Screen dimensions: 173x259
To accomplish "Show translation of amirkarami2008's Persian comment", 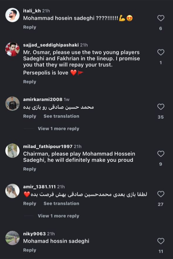I will coord(61,116).
